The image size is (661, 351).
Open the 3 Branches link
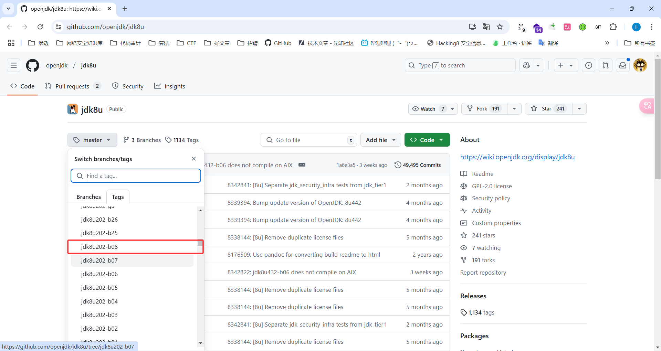(x=142, y=140)
